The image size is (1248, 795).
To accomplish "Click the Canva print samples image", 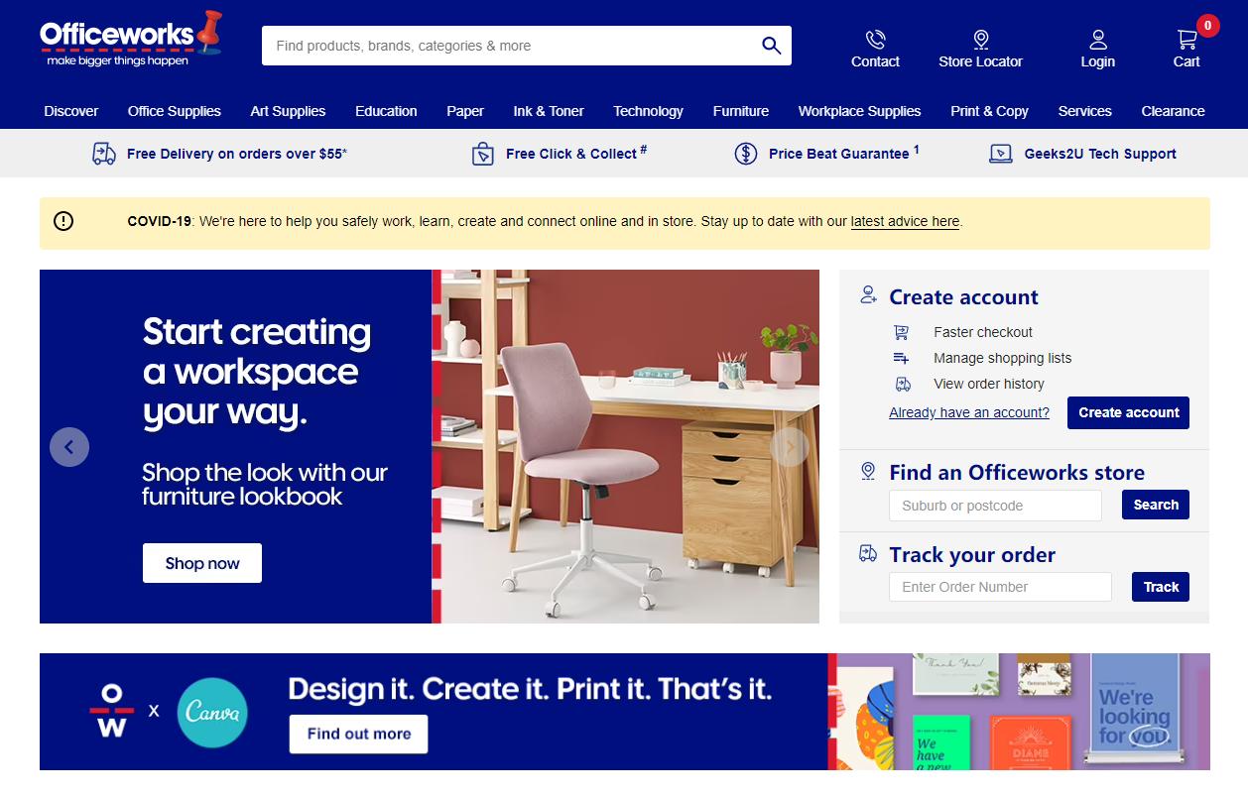I will click(x=1020, y=712).
